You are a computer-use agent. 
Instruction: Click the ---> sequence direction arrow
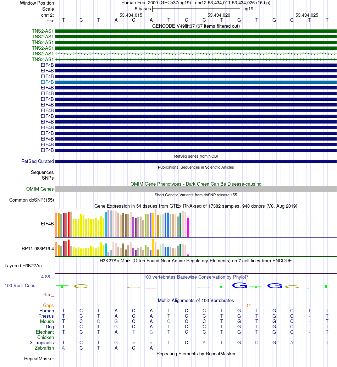pyautogui.click(x=50, y=21)
